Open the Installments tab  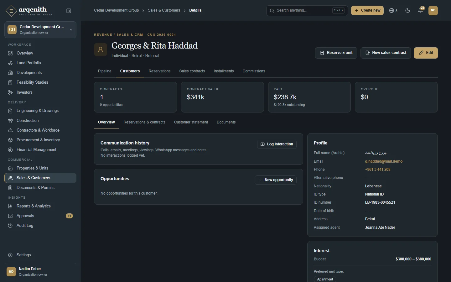pyautogui.click(x=224, y=71)
